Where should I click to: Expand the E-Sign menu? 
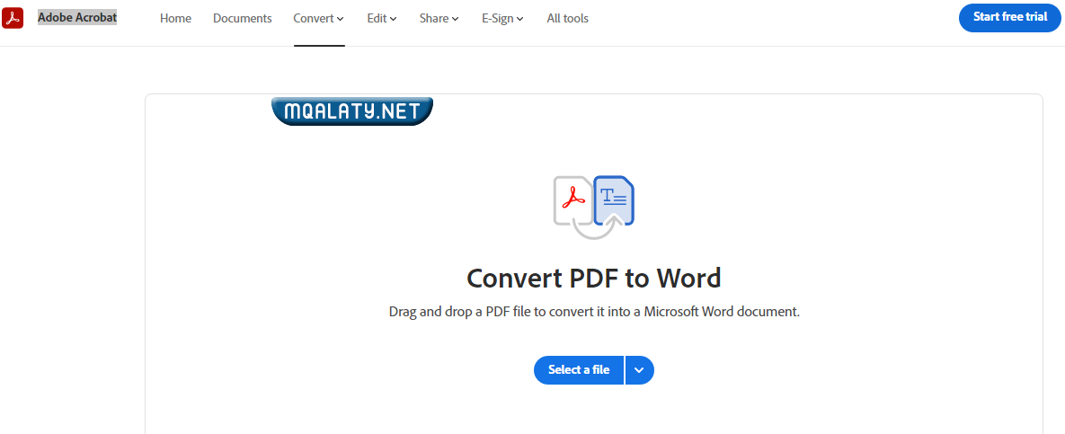coord(502,18)
